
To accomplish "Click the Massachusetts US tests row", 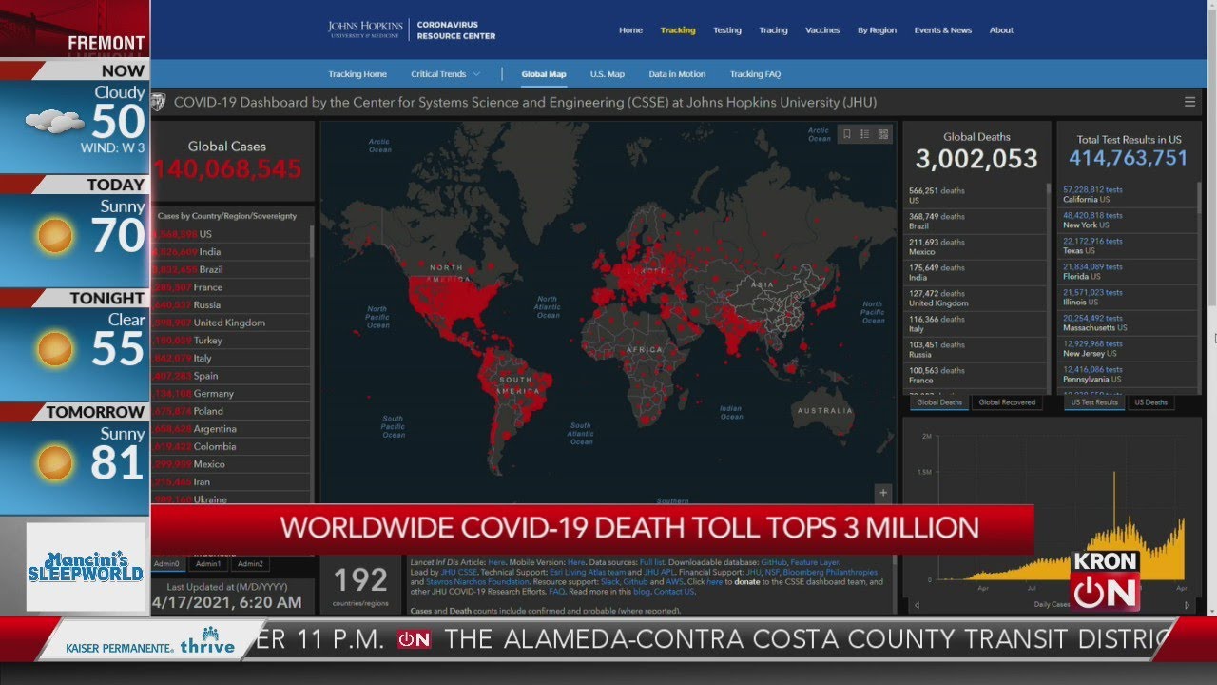I will tap(1128, 323).
